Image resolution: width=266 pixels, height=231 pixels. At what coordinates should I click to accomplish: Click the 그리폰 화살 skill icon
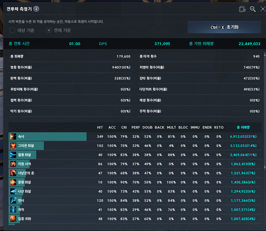[x=12, y=146]
